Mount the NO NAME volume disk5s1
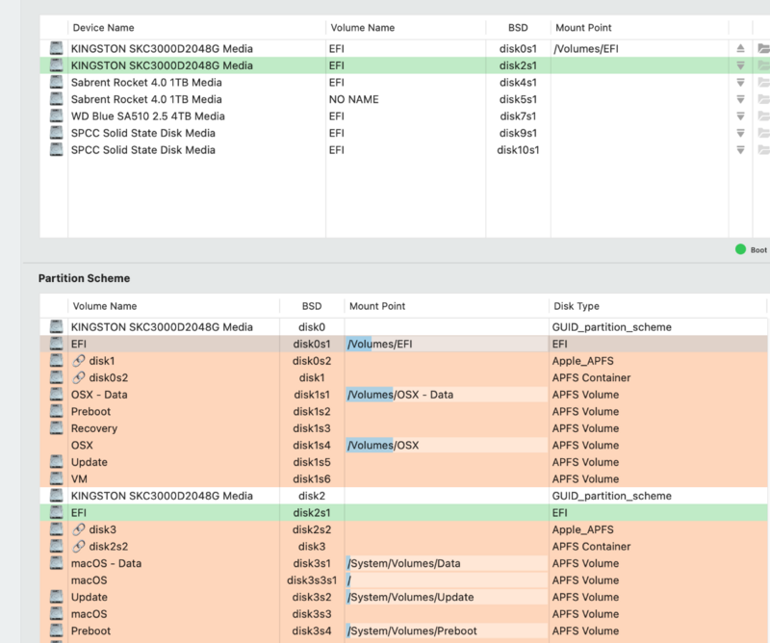Screen dimensions: 770x643 740,99
